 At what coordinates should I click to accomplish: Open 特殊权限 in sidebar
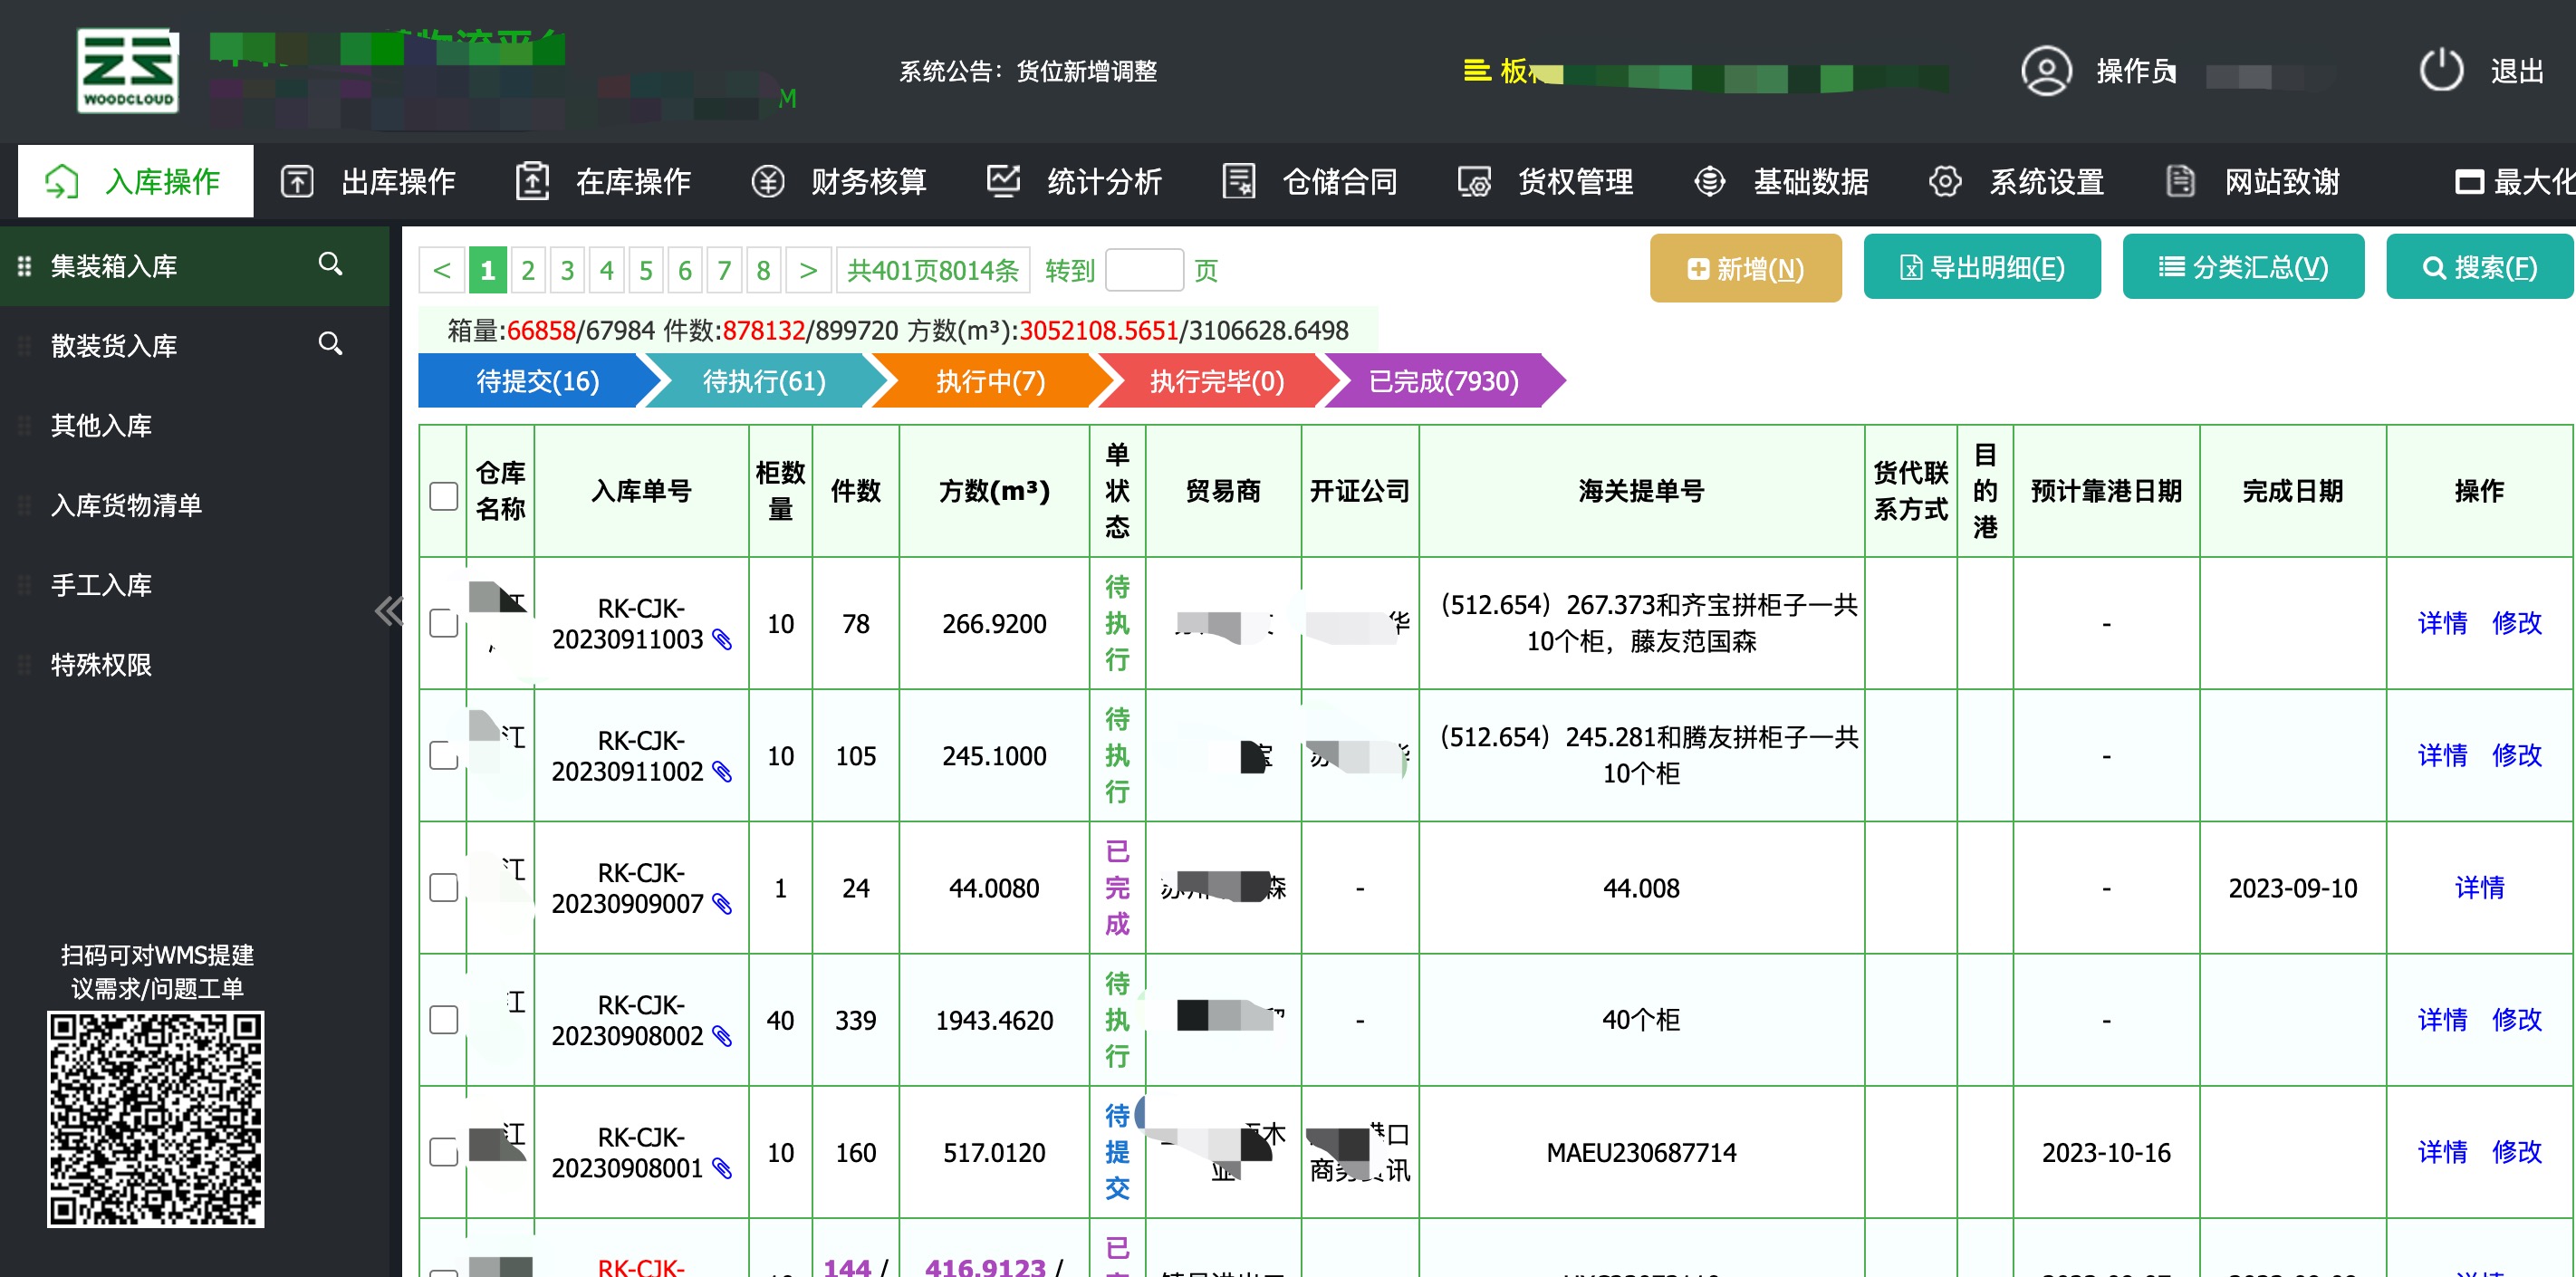tap(101, 665)
